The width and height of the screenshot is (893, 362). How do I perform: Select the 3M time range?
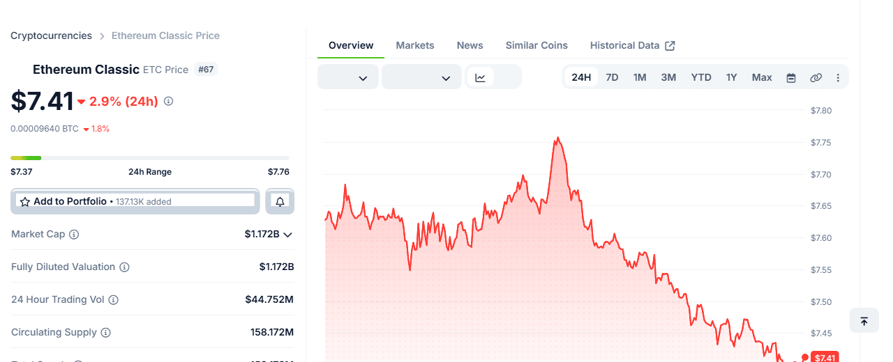click(x=668, y=77)
